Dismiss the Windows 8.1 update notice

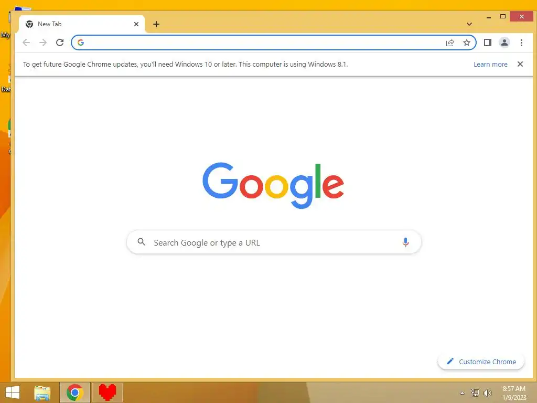click(520, 64)
